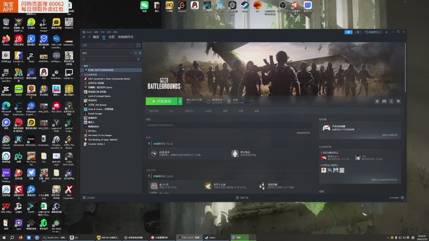Click the friend avatar 阿伯Ayu
The image size is (429, 241).
[x=324, y=157]
